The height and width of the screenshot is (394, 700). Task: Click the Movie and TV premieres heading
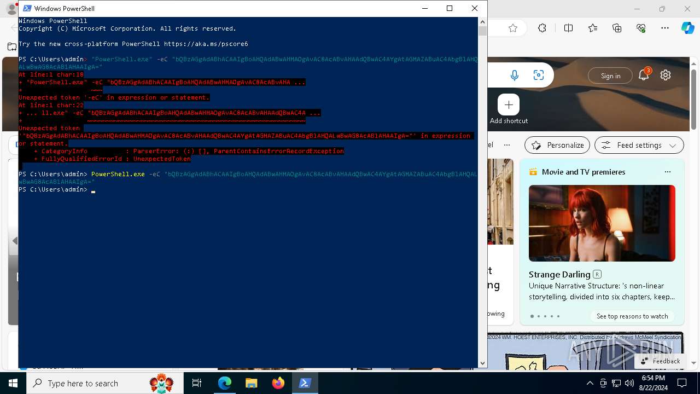584,172
